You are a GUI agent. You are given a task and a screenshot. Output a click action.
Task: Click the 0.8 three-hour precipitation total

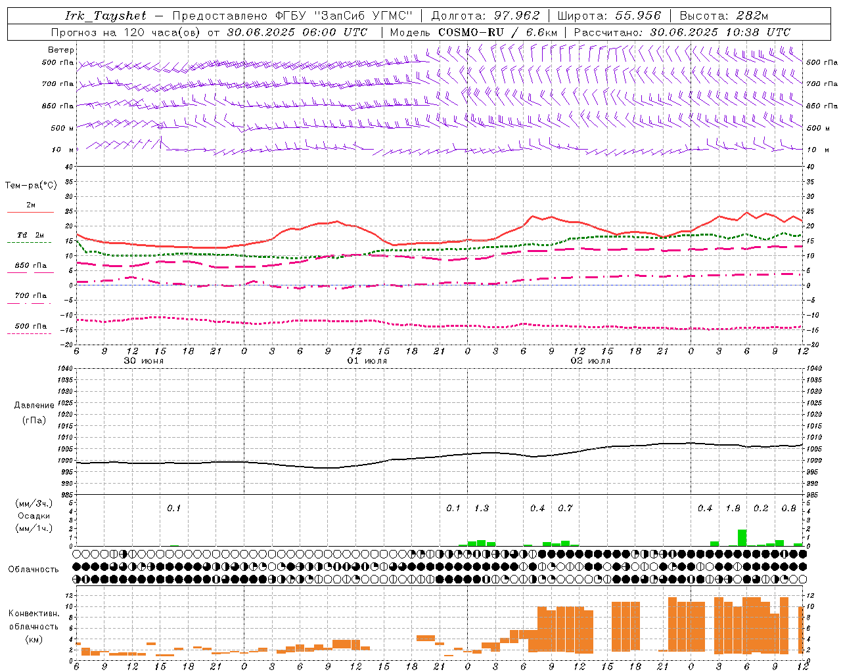[x=789, y=509]
